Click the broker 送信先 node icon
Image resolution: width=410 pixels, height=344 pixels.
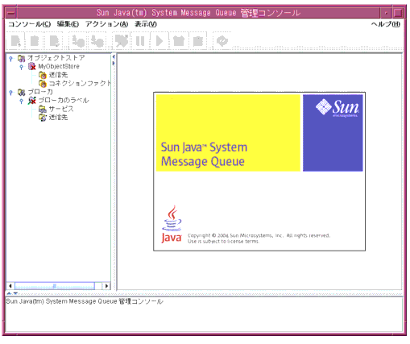[x=43, y=118]
